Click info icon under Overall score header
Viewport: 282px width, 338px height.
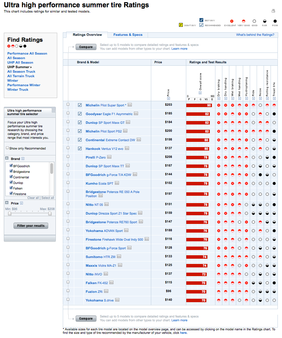[200, 93]
